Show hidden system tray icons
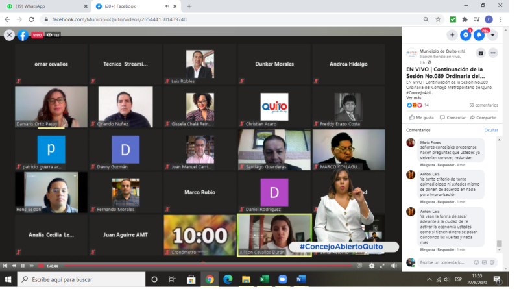 [x=429, y=279]
